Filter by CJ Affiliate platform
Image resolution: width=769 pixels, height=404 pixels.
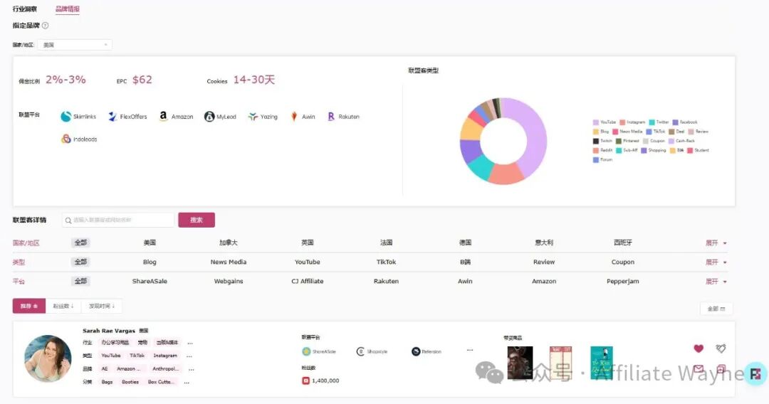click(x=308, y=281)
